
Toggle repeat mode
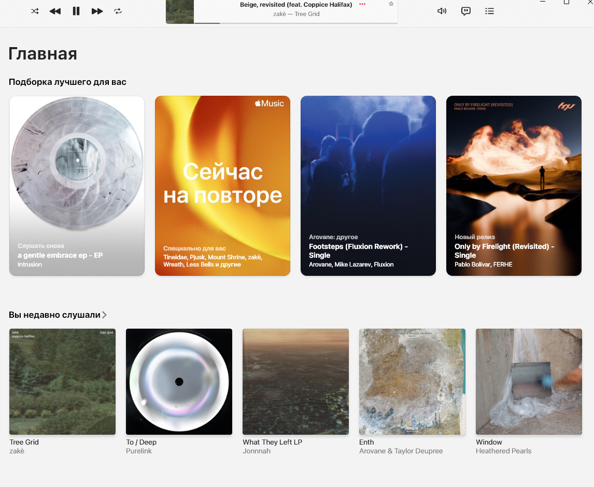point(118,11)
